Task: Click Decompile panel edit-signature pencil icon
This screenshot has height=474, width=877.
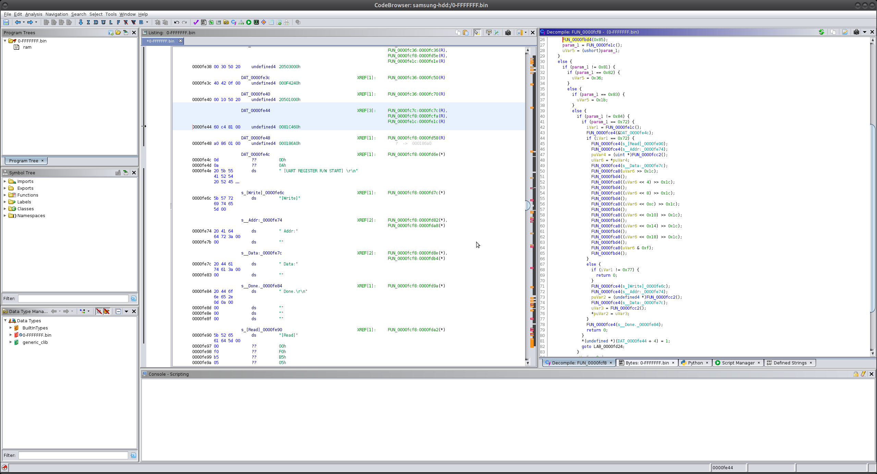Action: 845,32
